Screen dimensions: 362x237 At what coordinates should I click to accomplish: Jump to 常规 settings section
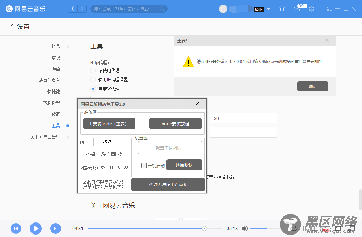(56, 58)
